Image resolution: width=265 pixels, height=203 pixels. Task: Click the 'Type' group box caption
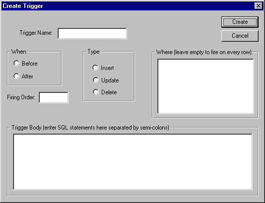point(94,52)
